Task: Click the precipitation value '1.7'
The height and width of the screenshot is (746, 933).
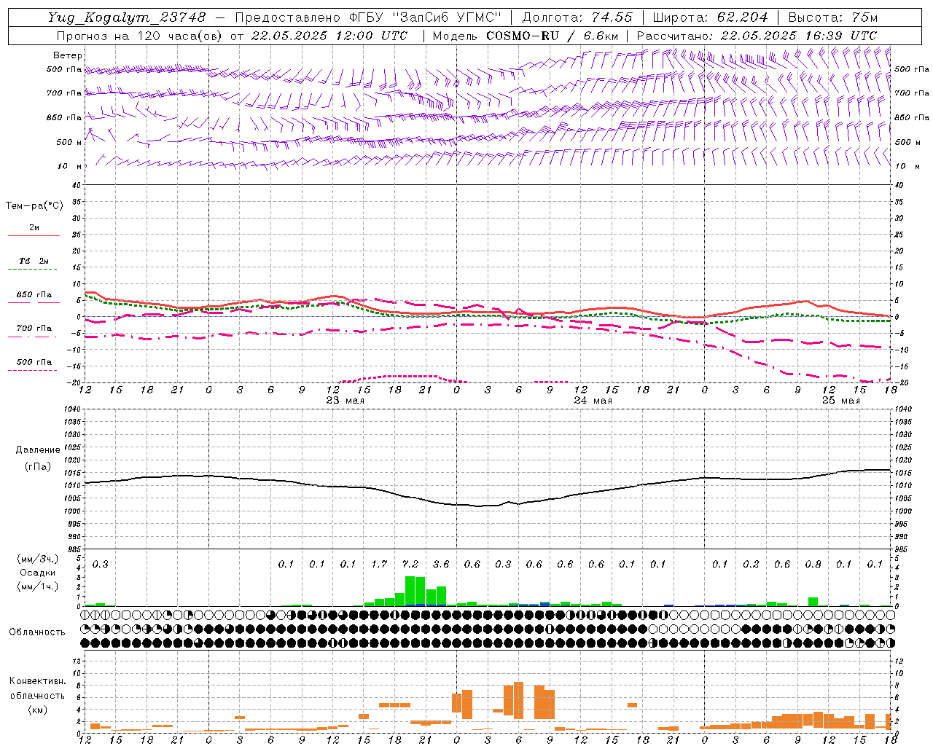Action: (379, 564)
